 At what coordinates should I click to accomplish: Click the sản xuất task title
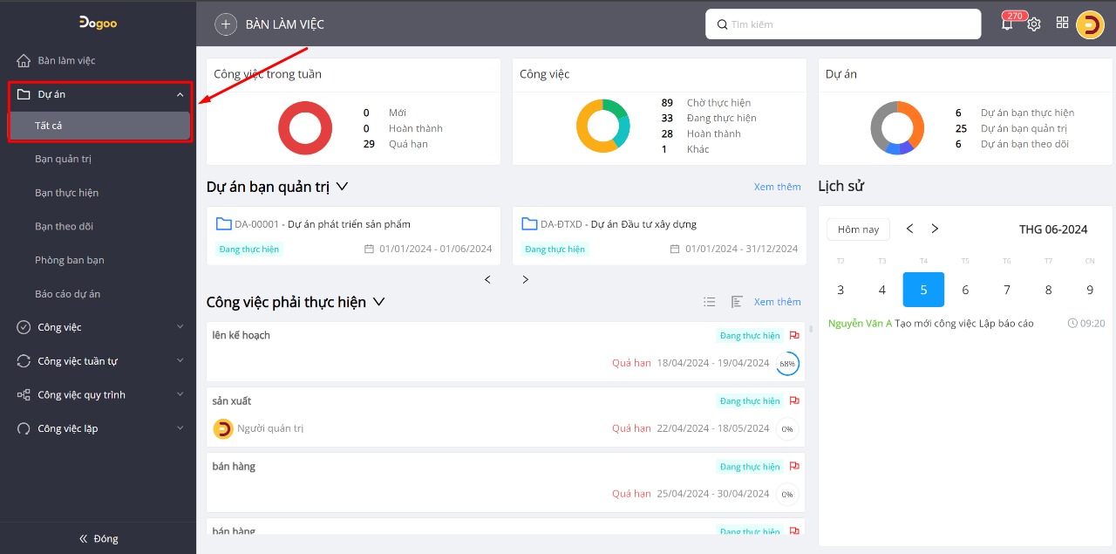point(232,400)
